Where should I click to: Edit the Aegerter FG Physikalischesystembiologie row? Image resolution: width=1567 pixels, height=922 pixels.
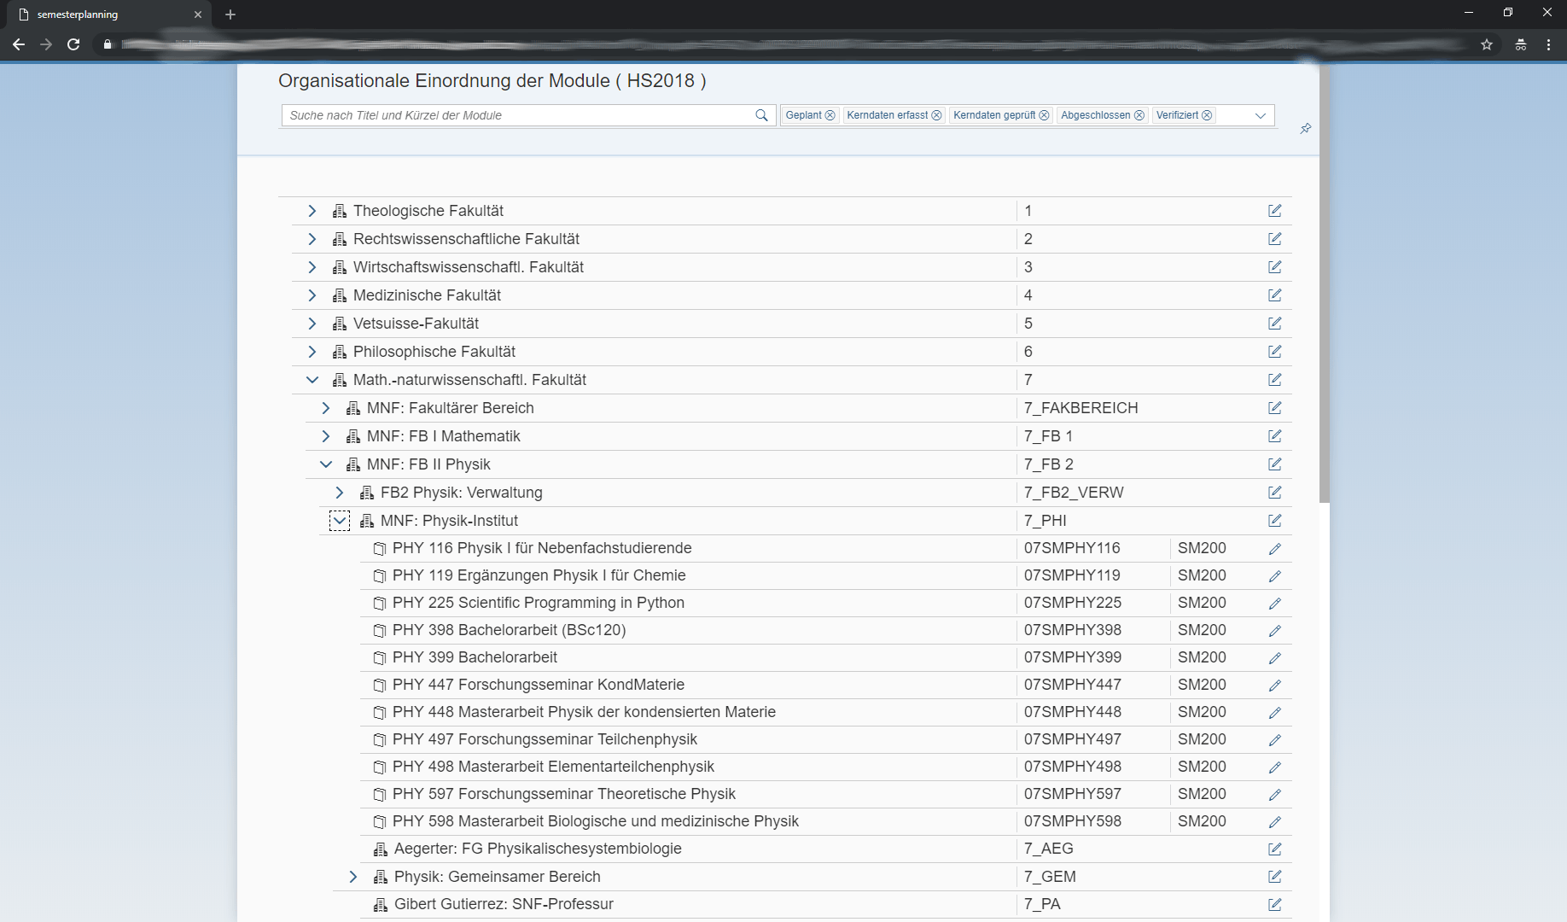point(1274,849)
